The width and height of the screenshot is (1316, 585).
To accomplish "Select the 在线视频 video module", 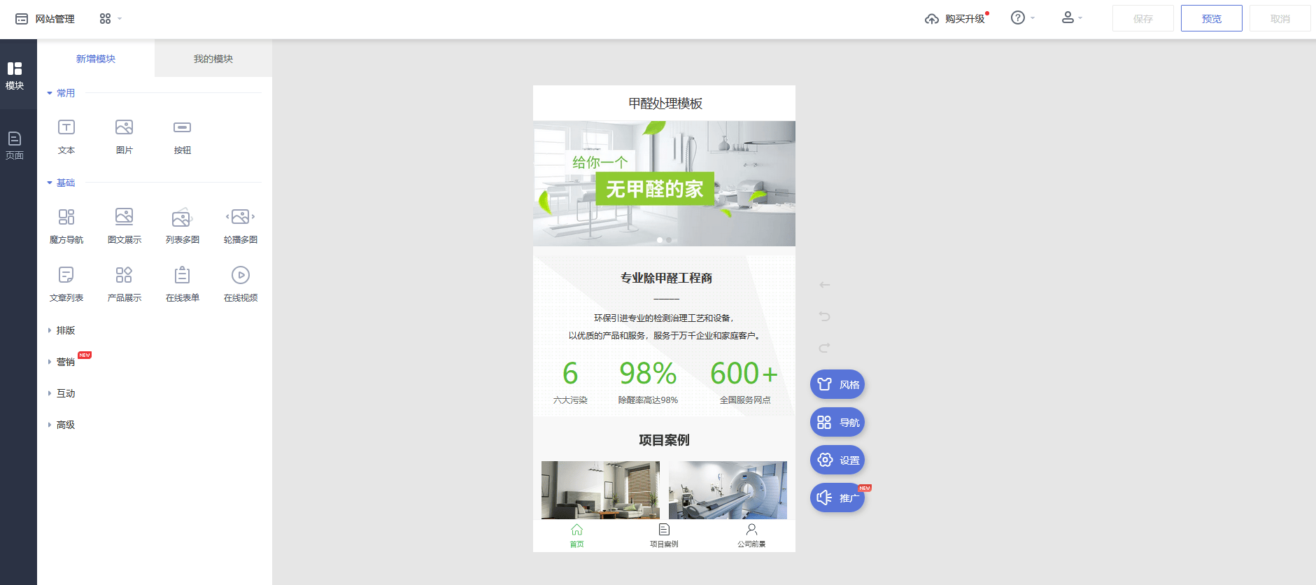I will pyautogui.click(x=241, y=283).
